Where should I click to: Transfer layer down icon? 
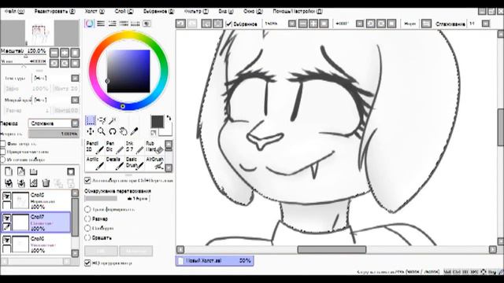pos(9,183)
